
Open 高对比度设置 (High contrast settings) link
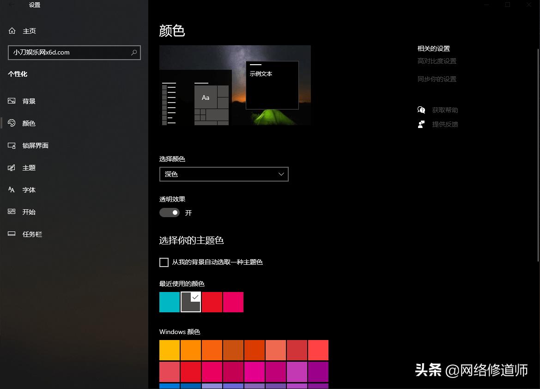pos(437,61)
